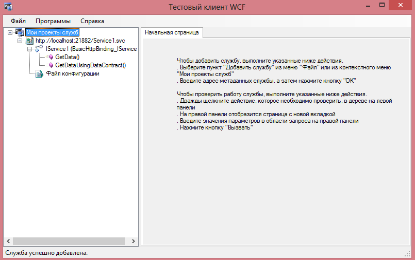Select the GetData() operation

67,57
